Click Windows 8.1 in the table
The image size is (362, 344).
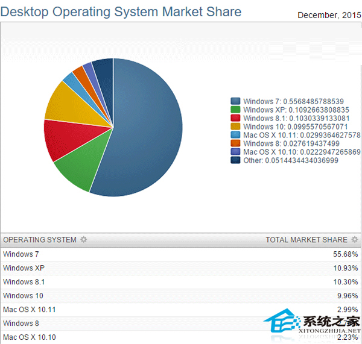[24, 282]
